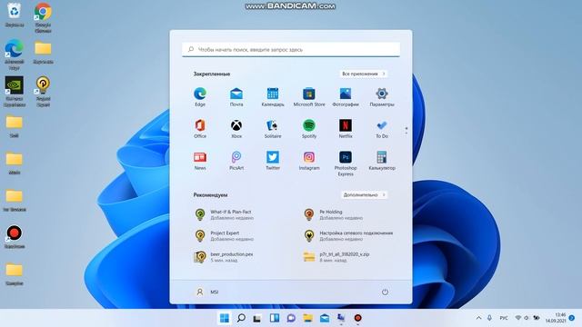Image resolution: width=582 pixels, height=327 pixels.
Task: Open the Калькулятор calculator app
Action: tap(382, 161)
